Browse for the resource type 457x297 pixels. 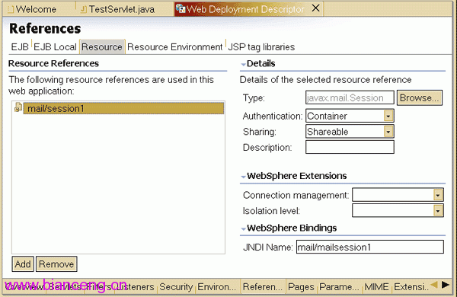click(x=420, y=98)
